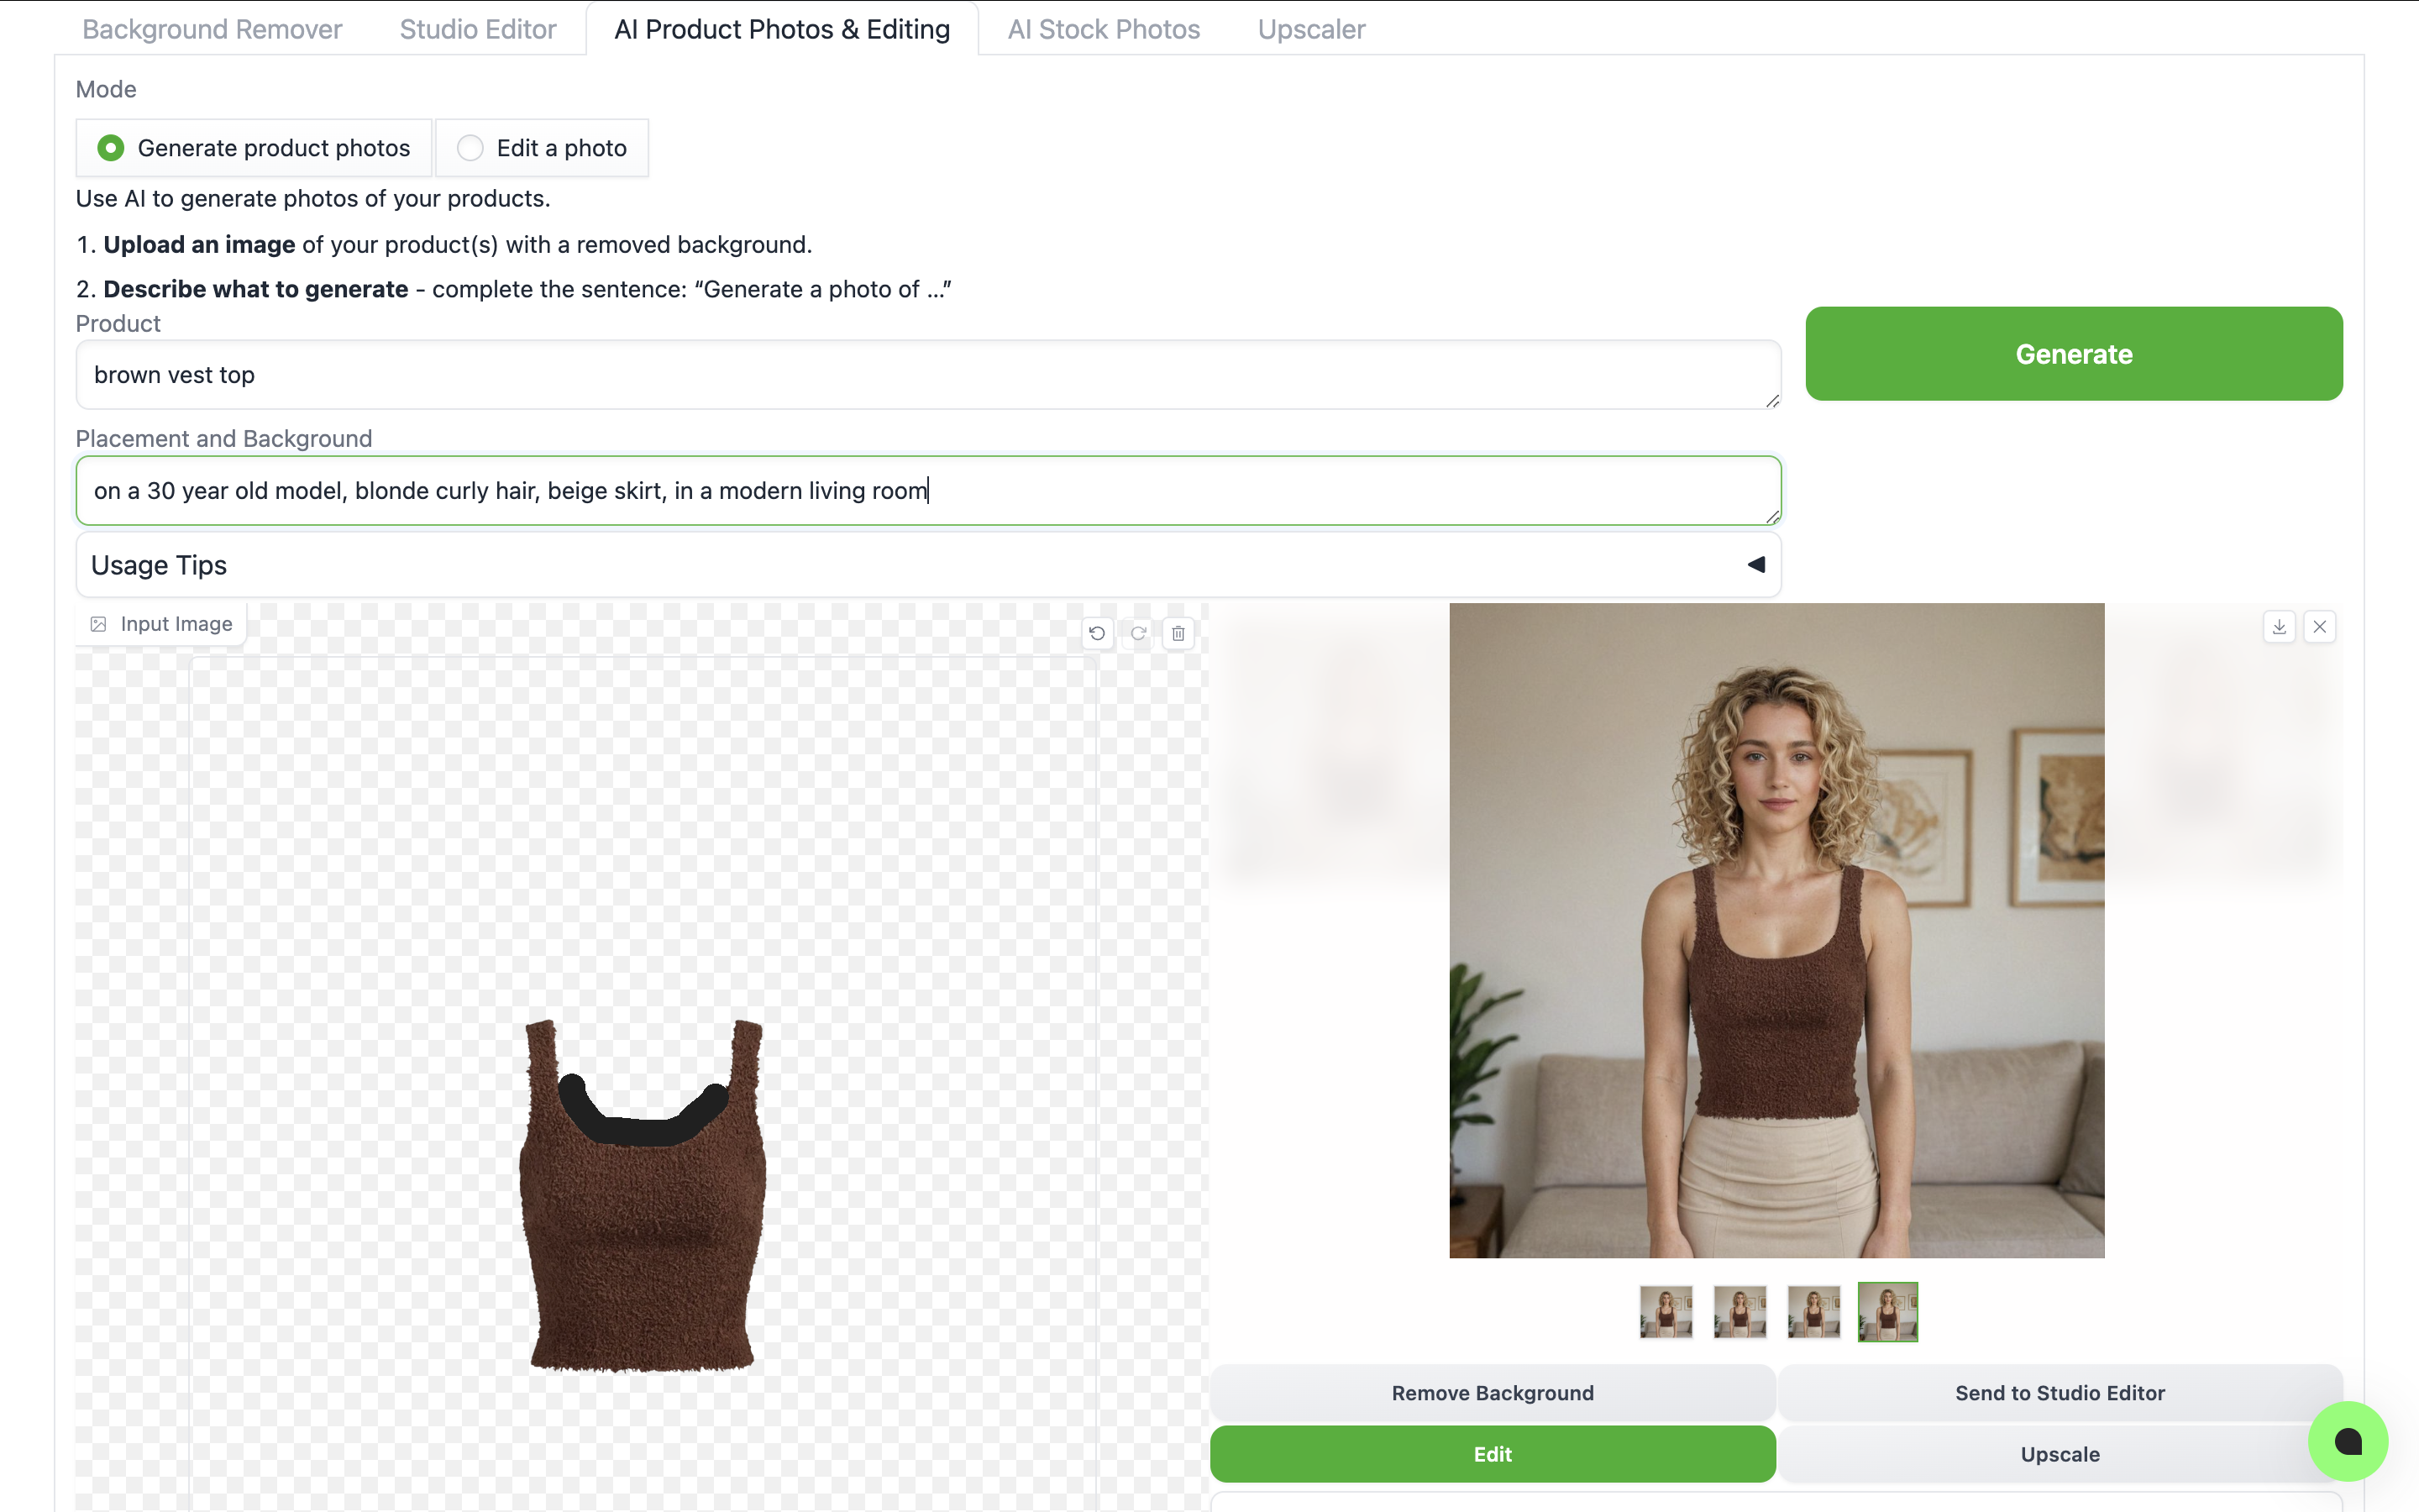2419x1512 pixels.
Task: Close the generated photo preview
Action: [2320, 627]
